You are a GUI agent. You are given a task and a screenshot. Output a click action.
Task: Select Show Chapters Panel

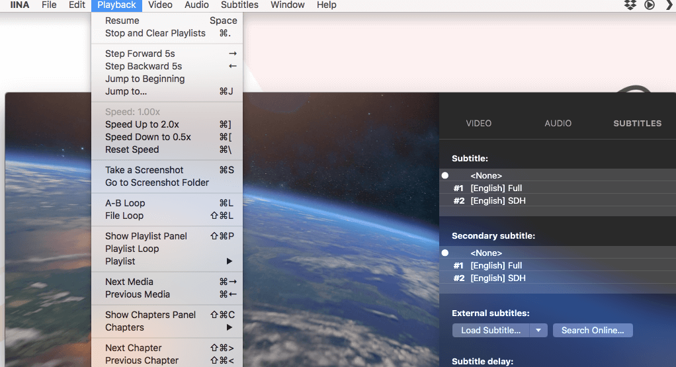167,315
